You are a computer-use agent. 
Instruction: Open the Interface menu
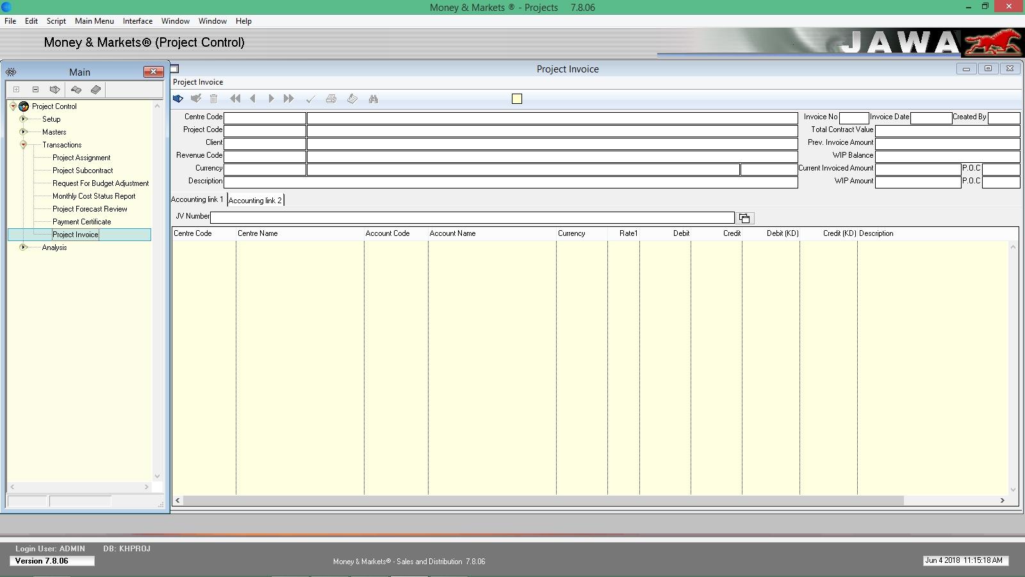pos(138,21)
